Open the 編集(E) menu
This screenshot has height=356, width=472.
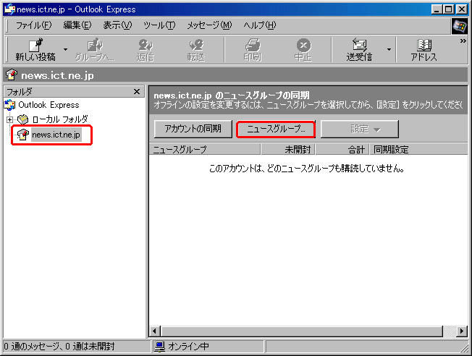(x=77, y=25)
